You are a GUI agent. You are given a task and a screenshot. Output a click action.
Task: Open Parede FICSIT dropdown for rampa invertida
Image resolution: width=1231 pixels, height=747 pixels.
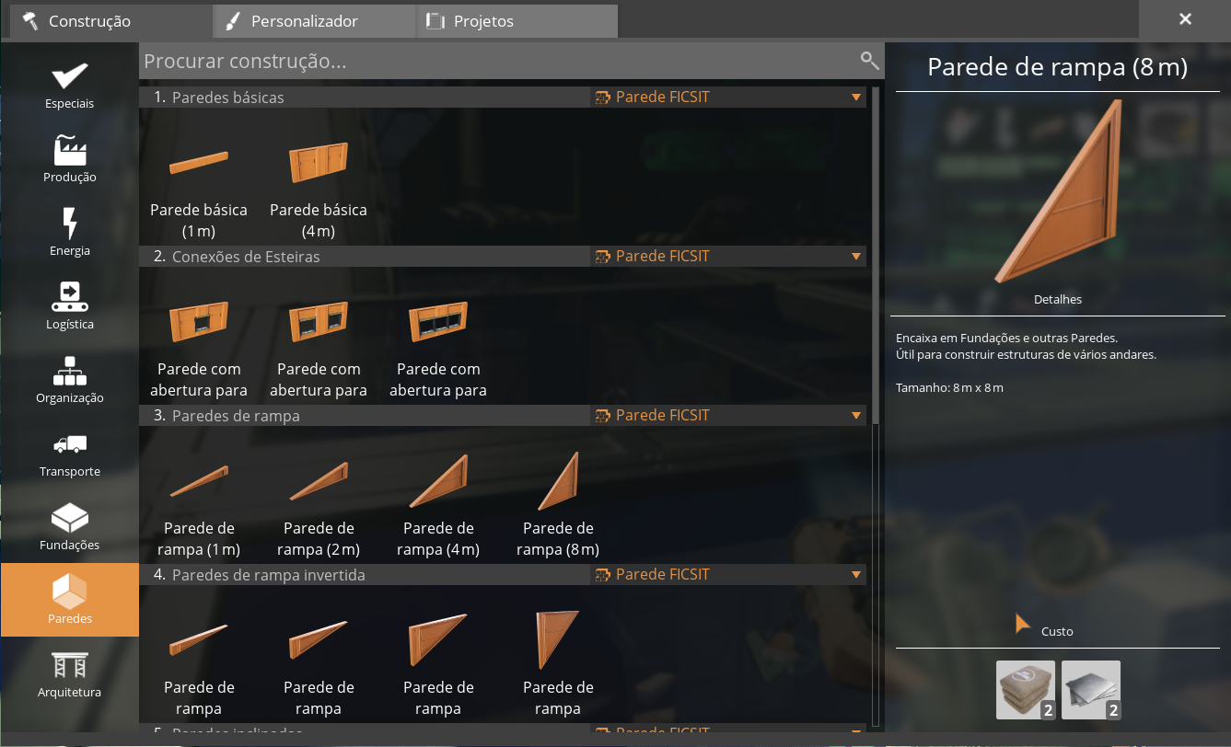point(728,574)
